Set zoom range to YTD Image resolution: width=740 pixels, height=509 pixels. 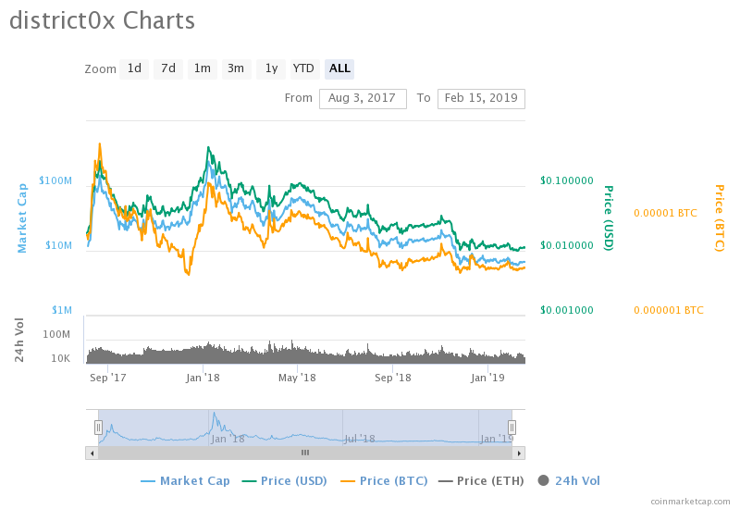[303, 68]
